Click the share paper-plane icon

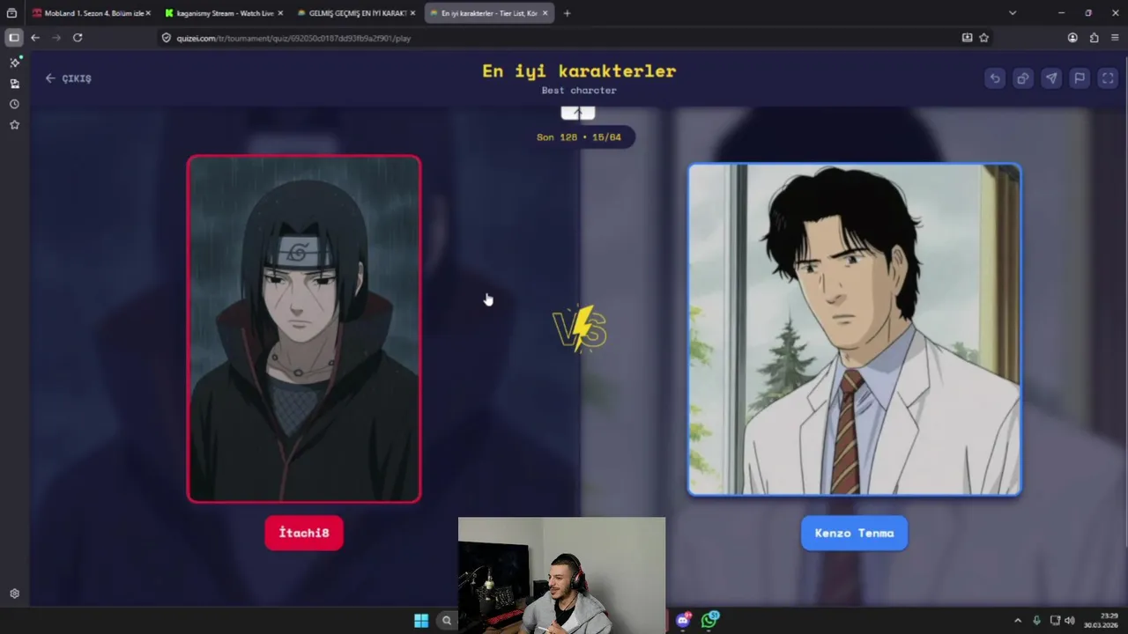click(1051, 78)
